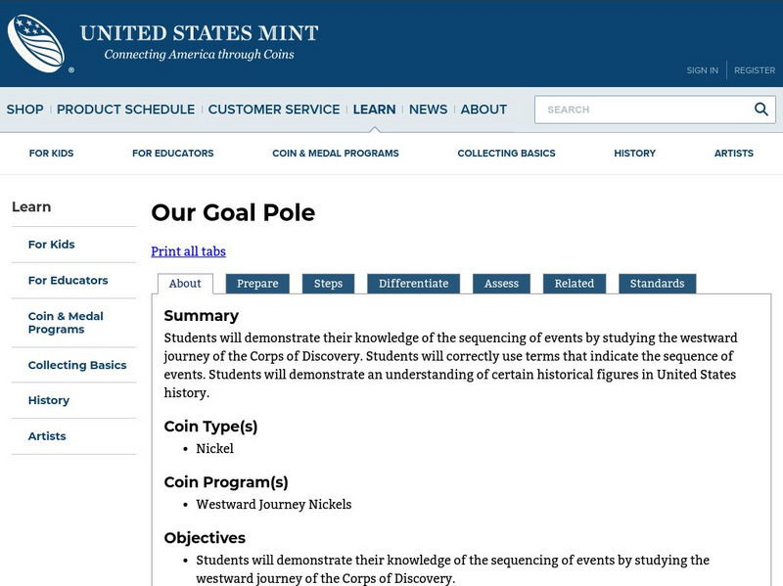Open the Related tab
Screen dimensions: 783x586
(575, 283)
